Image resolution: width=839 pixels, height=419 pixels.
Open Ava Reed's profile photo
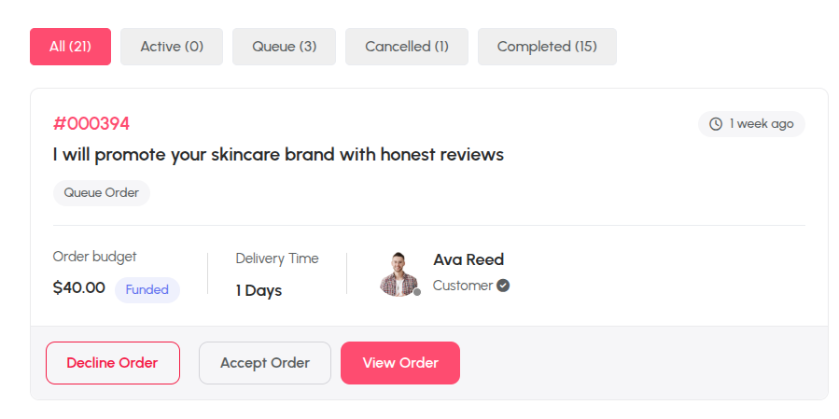(399, 274)
